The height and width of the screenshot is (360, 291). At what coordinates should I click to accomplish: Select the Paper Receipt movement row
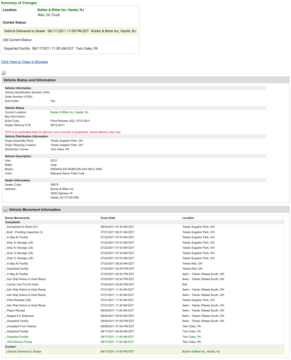tap(144, 310)
